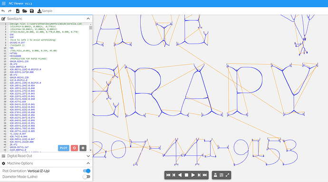Click the undo arrow icon
Image resolution: width=328 pixels, height=182 pixels.
click(x=3, y=11)
